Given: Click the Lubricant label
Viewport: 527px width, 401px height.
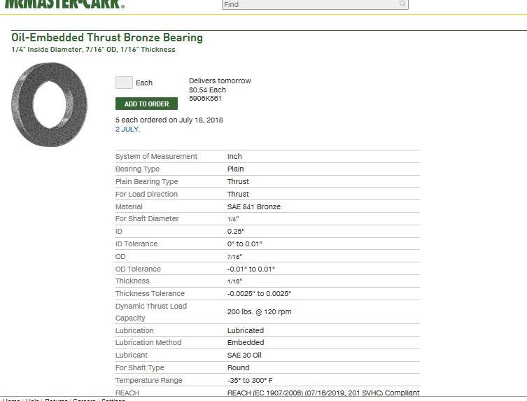Looking at the screenshot, I should coord(132,355).
